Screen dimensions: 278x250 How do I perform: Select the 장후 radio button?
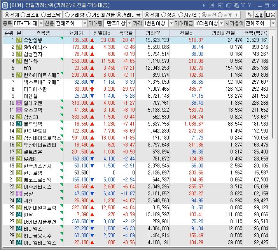click(x=220, y=15)
